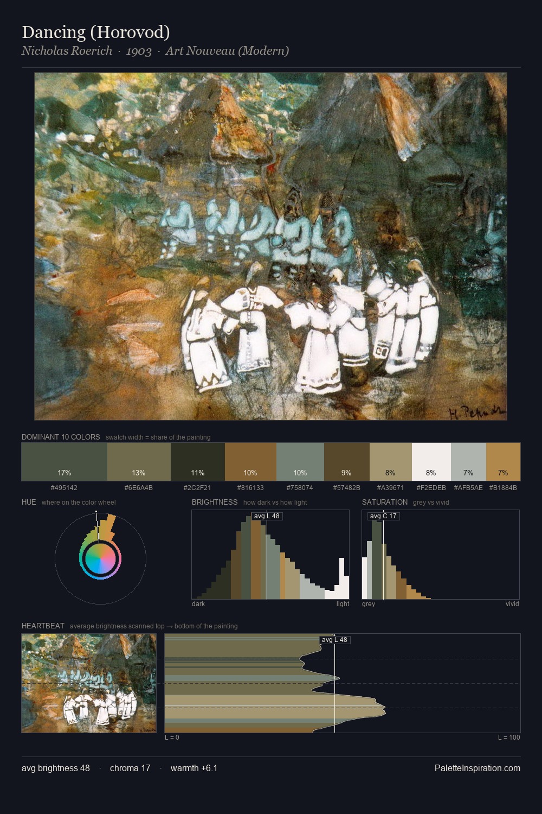Click 'chroma 17' footer stat
This screenshot has width=542, height=814.
(x=130, y=768)
